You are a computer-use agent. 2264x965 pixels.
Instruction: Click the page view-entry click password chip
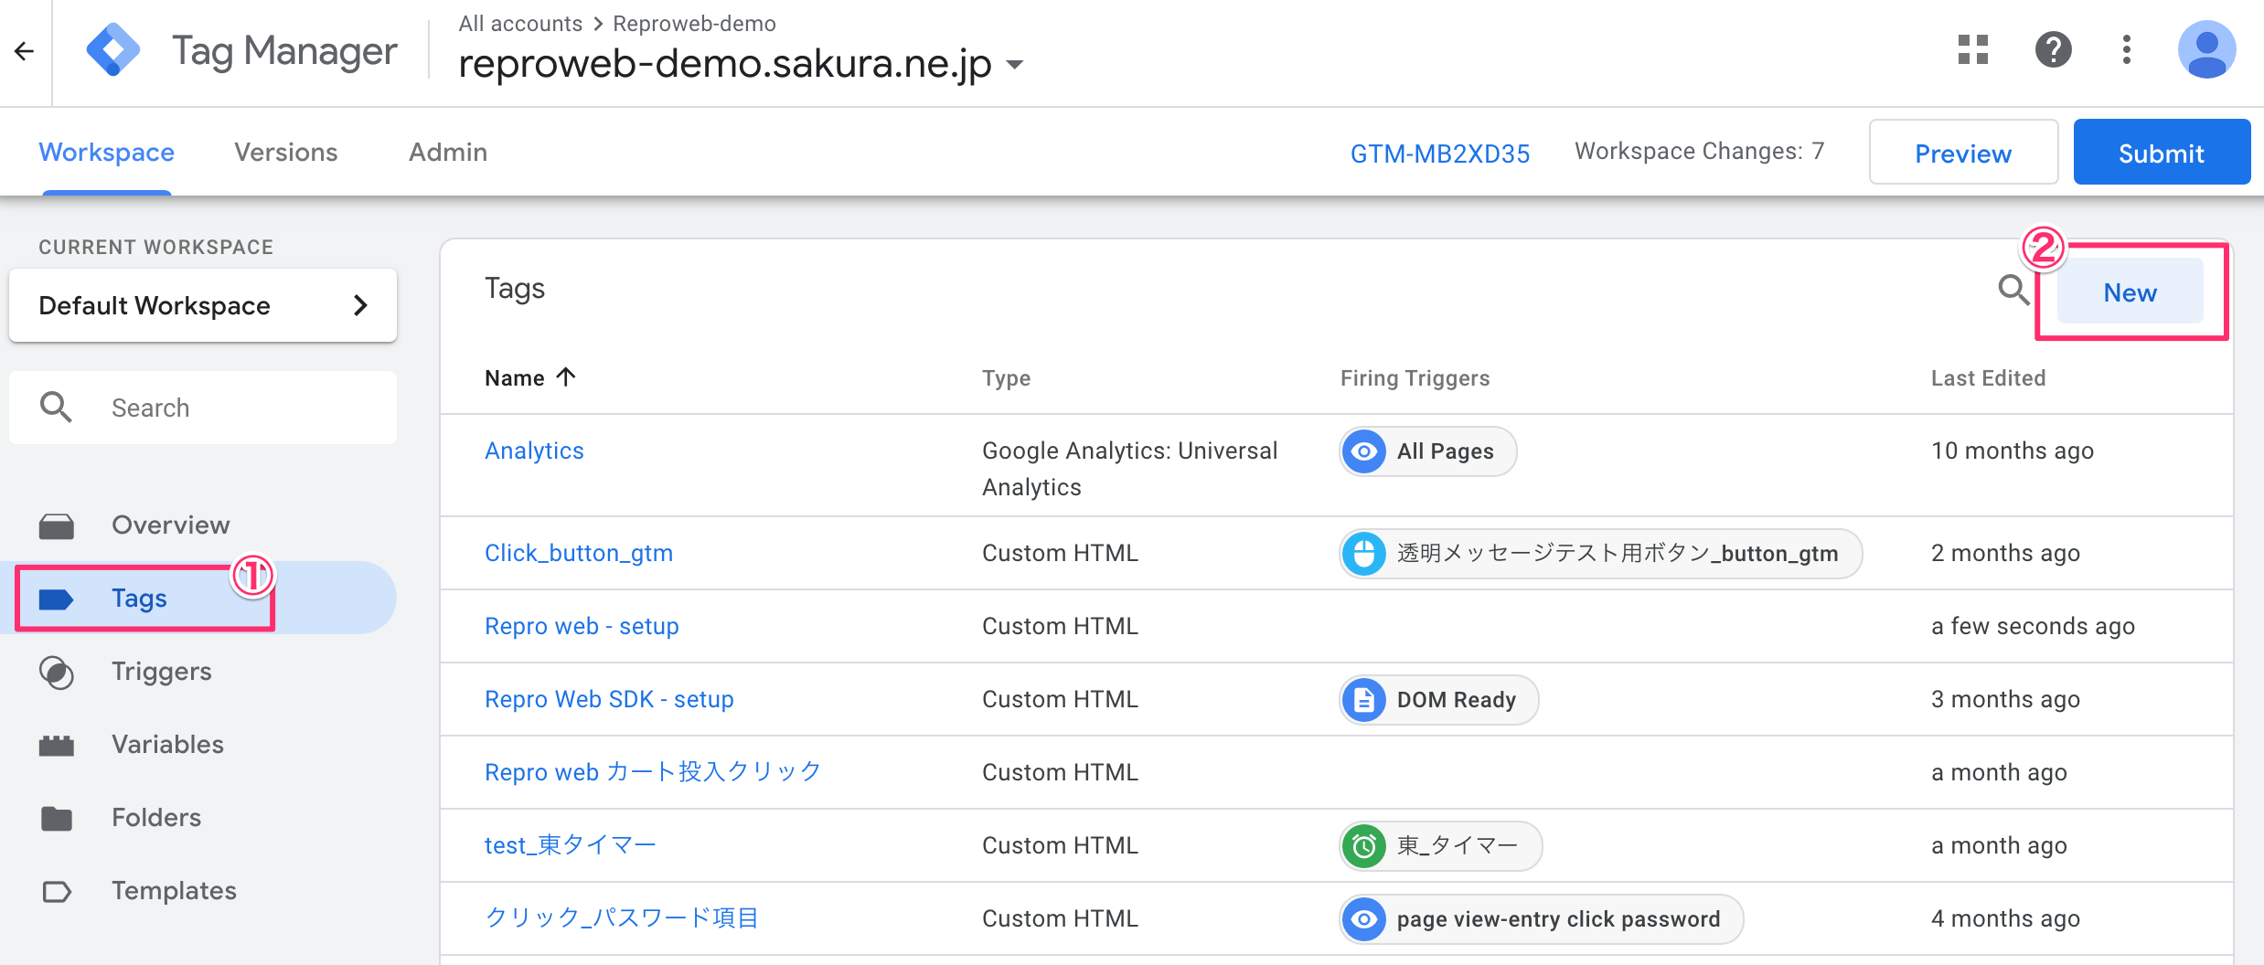click(1542, 919)
